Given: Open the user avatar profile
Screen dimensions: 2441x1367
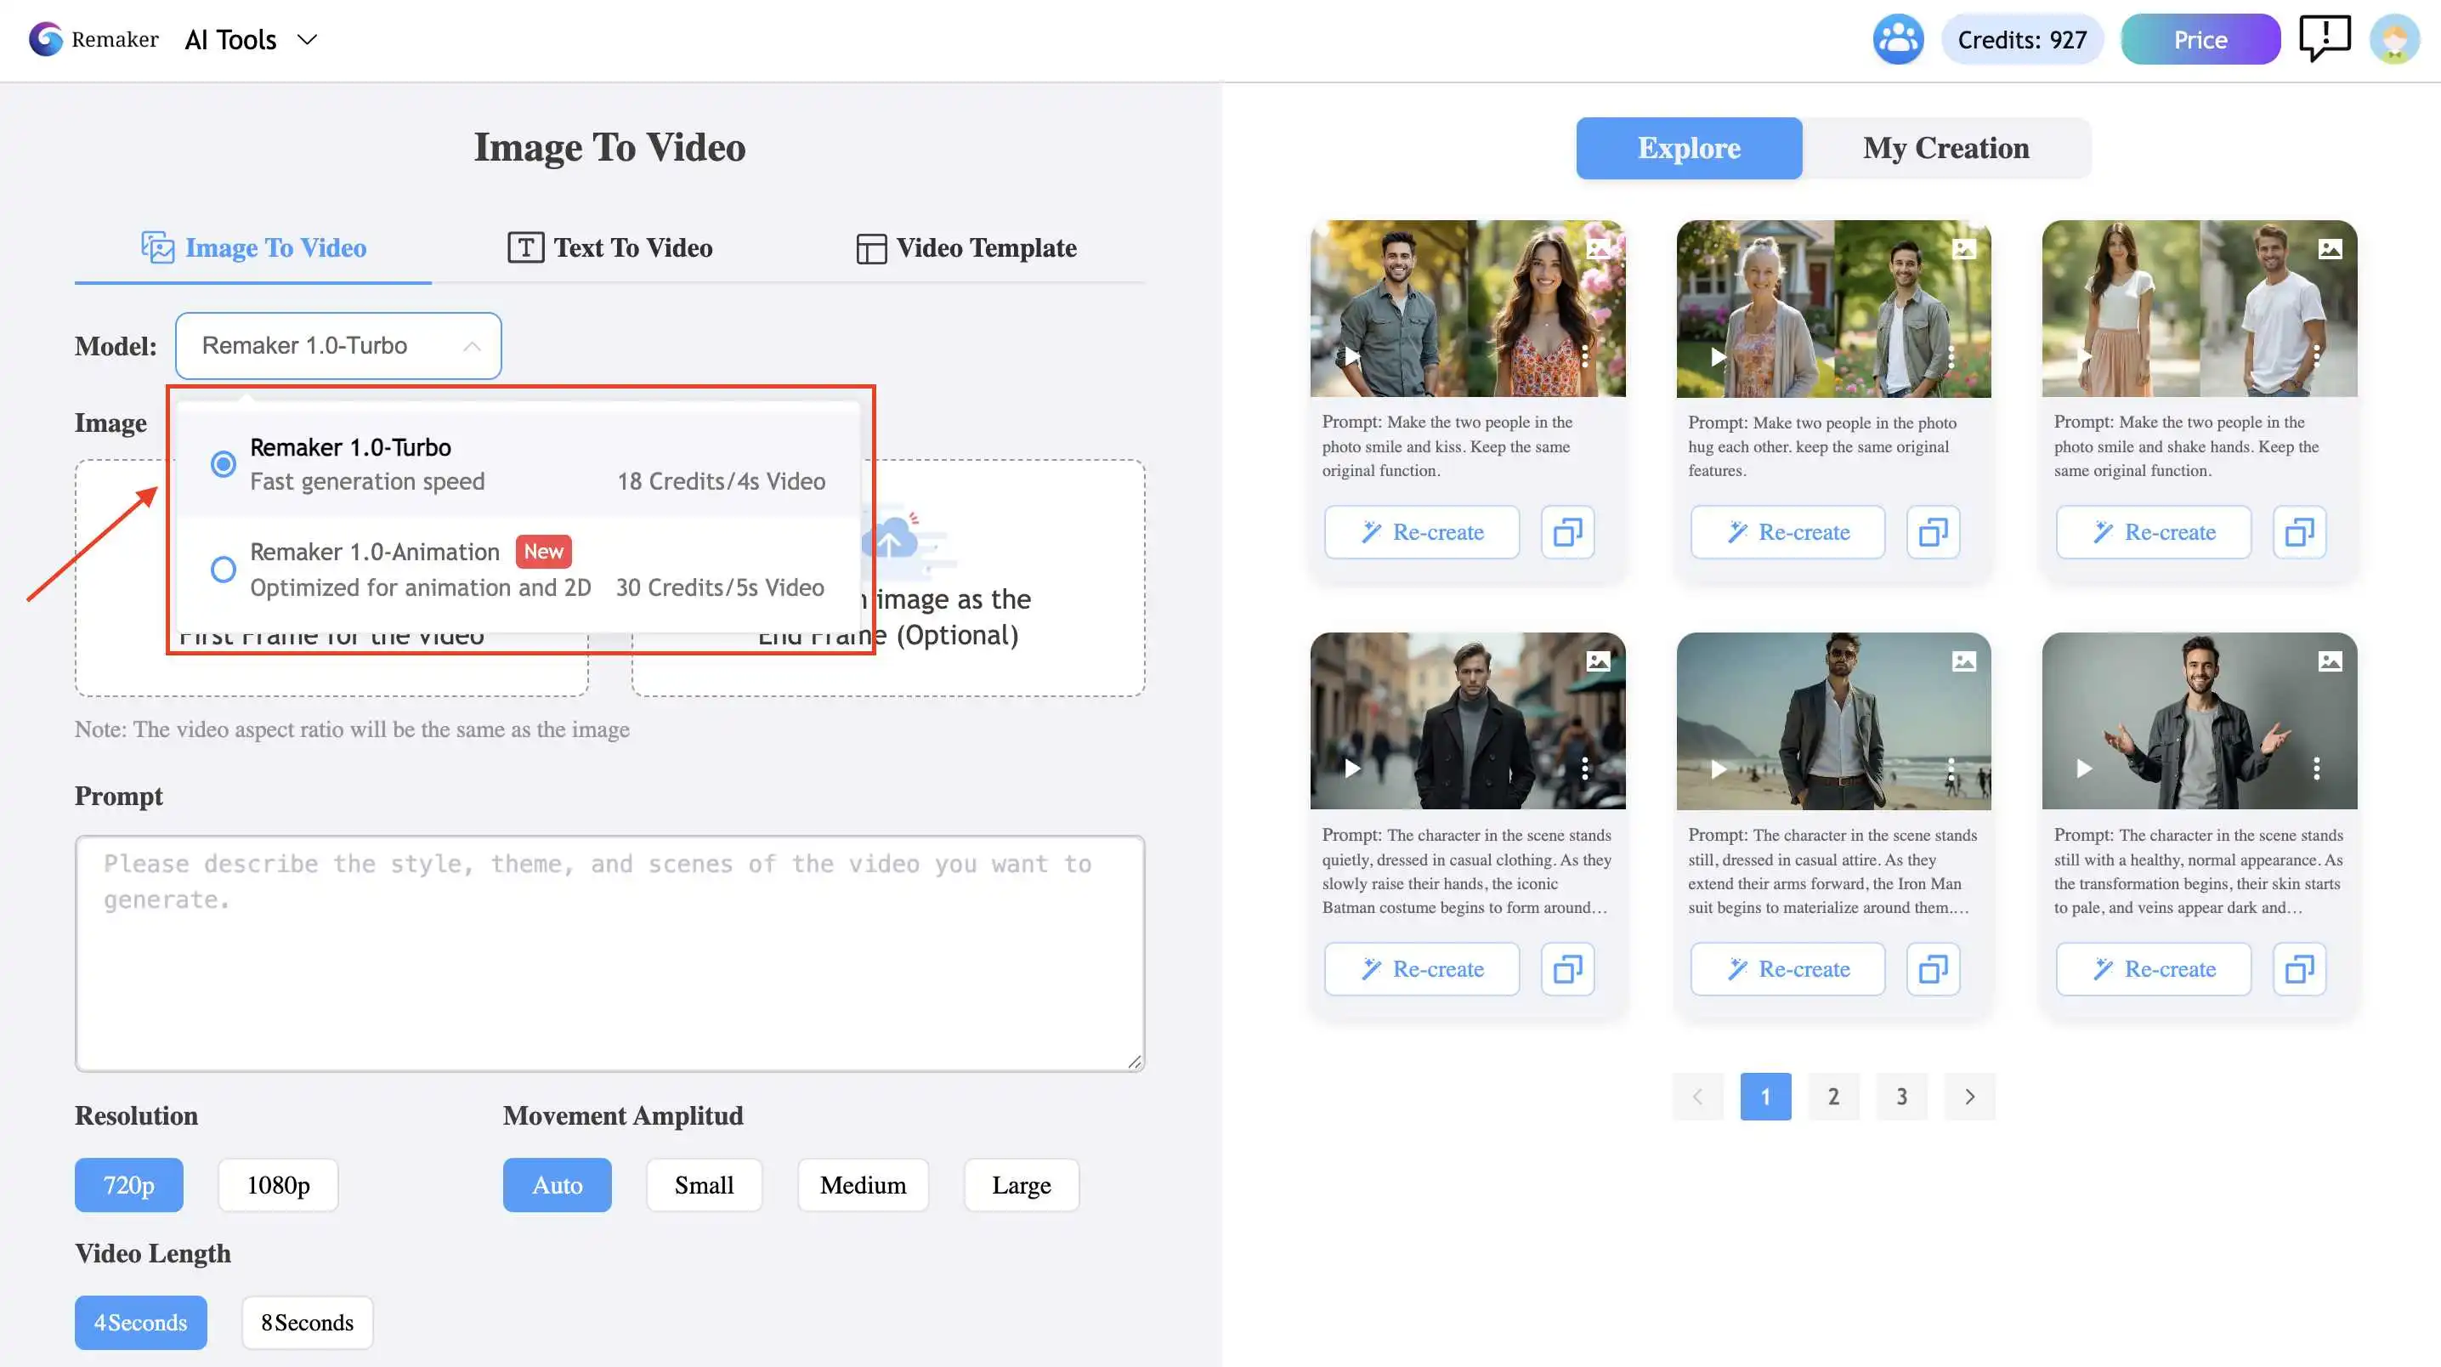Looking at the screenshot, I should (x=2394, y=39).
